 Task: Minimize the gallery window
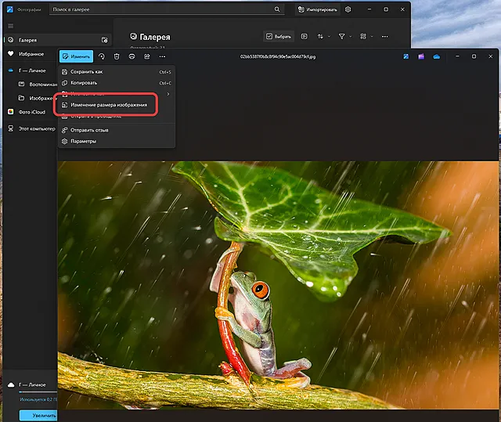pos(369,9)
